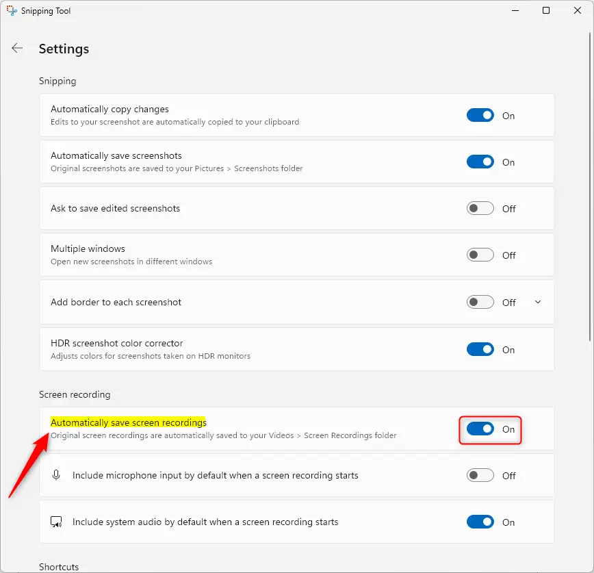Click 'Multiple windows' title text
594x573 pixels.
point(88,249)
